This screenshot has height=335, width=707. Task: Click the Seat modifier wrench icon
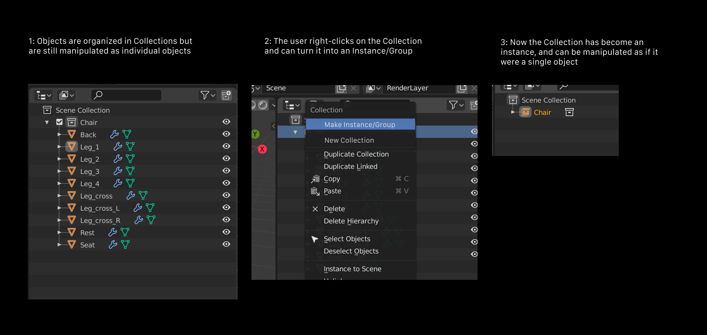[113, 244]
